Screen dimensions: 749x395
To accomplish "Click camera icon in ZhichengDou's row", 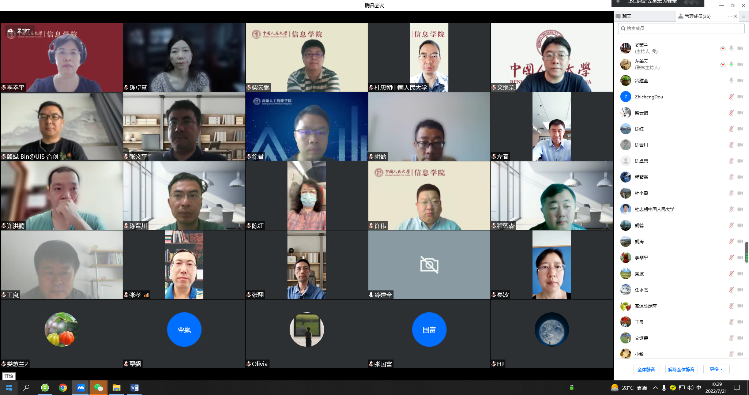I will pyautogui.click(x=740, y=97).
